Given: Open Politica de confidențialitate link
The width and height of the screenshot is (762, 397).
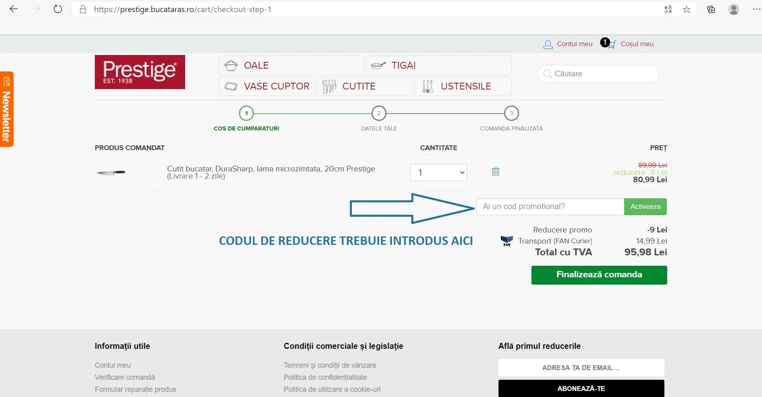Looking at the screenshot, I should point(325,377).
